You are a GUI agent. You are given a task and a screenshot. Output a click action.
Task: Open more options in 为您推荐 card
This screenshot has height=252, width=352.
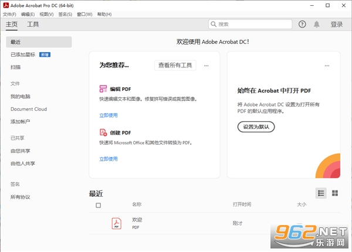pyautogui.click(x=207, y=66)
